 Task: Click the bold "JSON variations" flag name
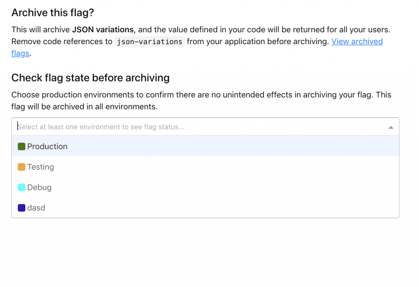103,29
